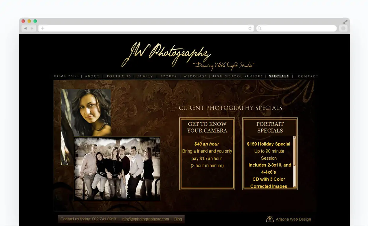Click the round button right of search field
The height and width of the screenshot is (226, 368).
pos(343,28)
